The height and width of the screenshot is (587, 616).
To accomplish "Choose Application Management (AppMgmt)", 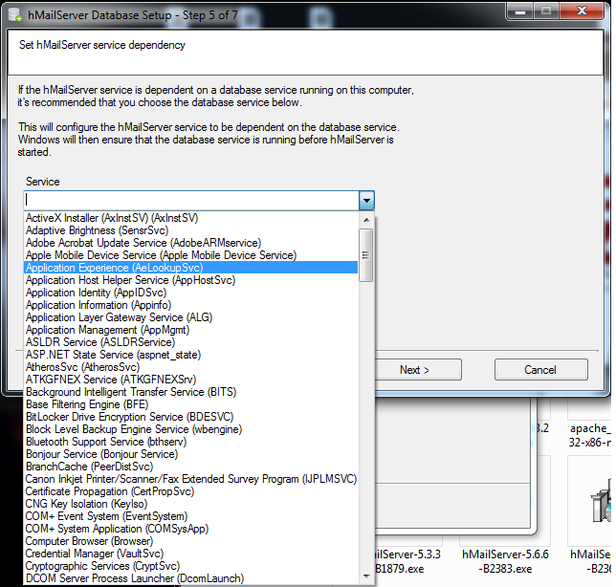I will coord(191,330).
